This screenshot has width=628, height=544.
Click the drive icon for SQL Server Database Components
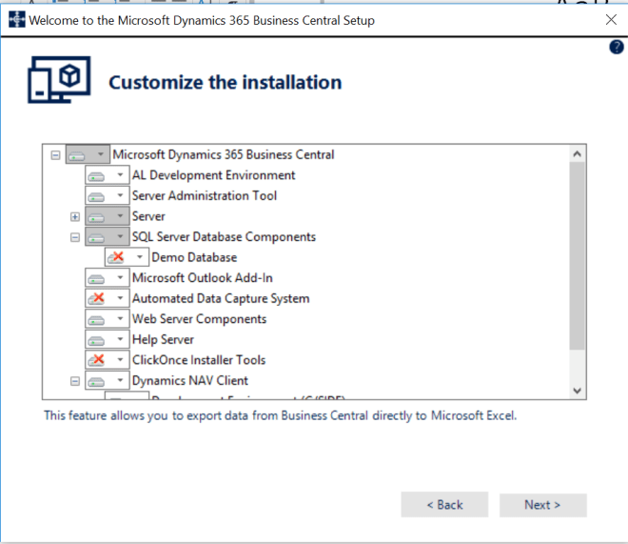click(96, 238)
